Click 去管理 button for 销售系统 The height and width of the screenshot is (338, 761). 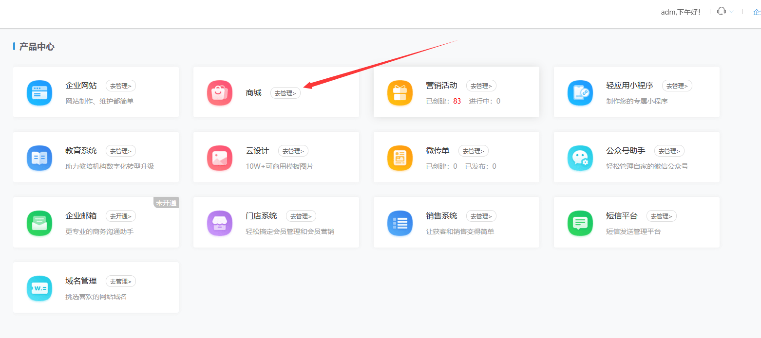coord(481,216)
